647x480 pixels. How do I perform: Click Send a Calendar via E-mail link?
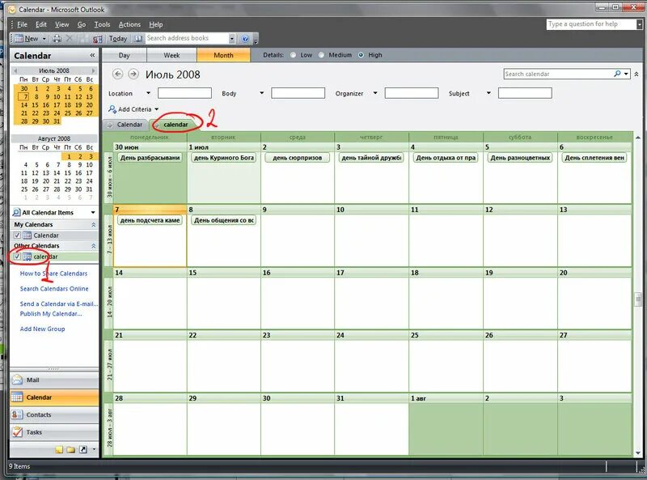click(x=58, y=304)
